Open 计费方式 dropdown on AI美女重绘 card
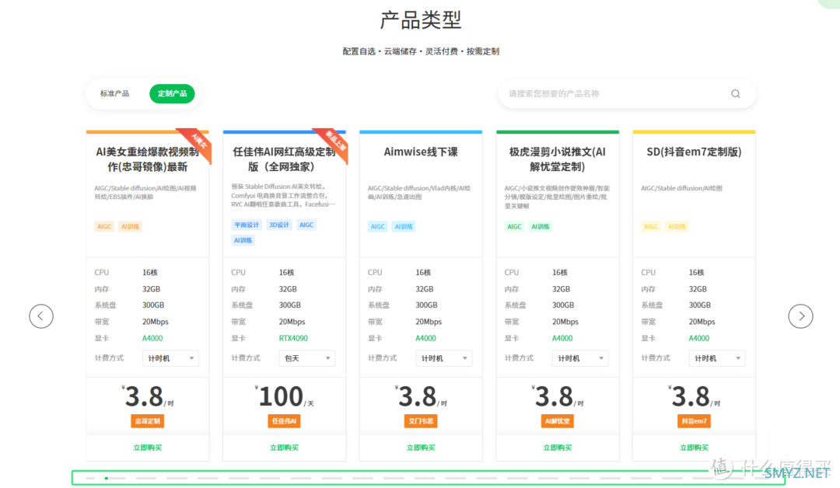 170,358
